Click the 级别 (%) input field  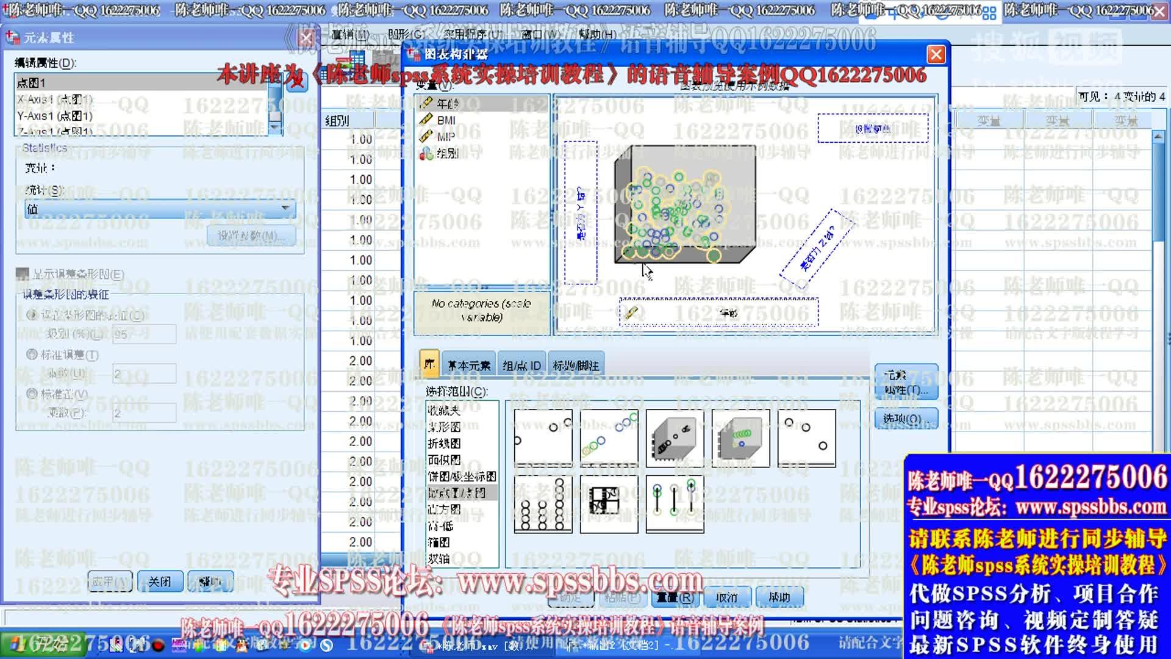[x=144, y=334]
